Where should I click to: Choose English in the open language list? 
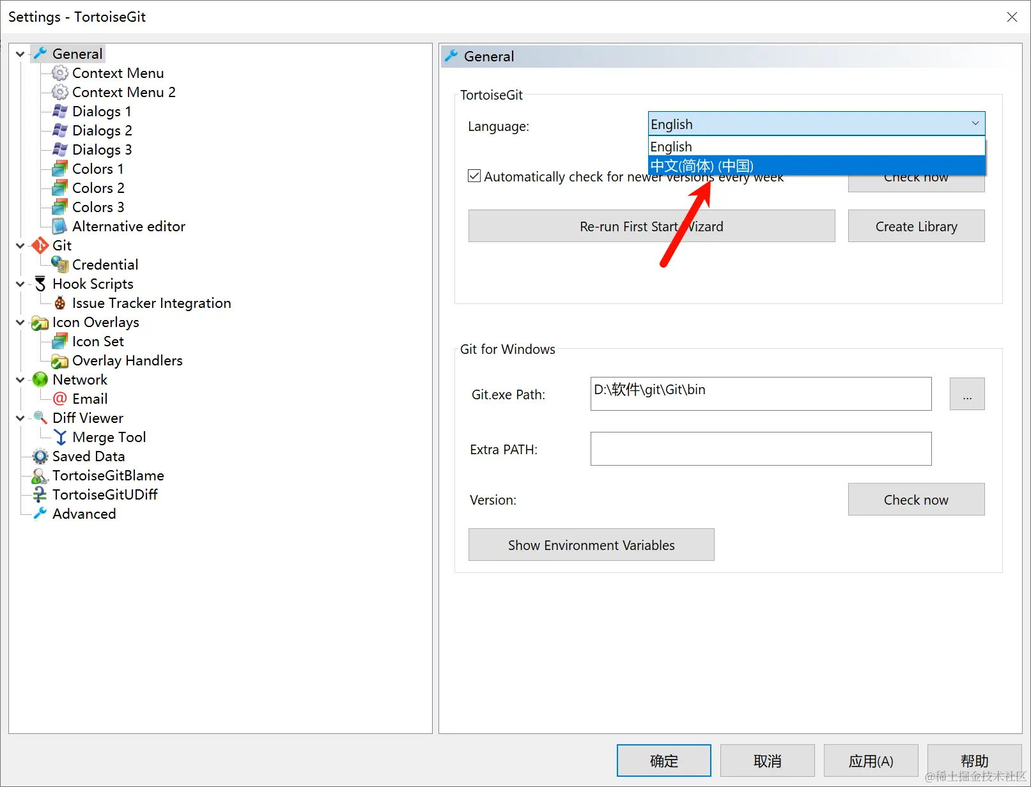point(817,146)
